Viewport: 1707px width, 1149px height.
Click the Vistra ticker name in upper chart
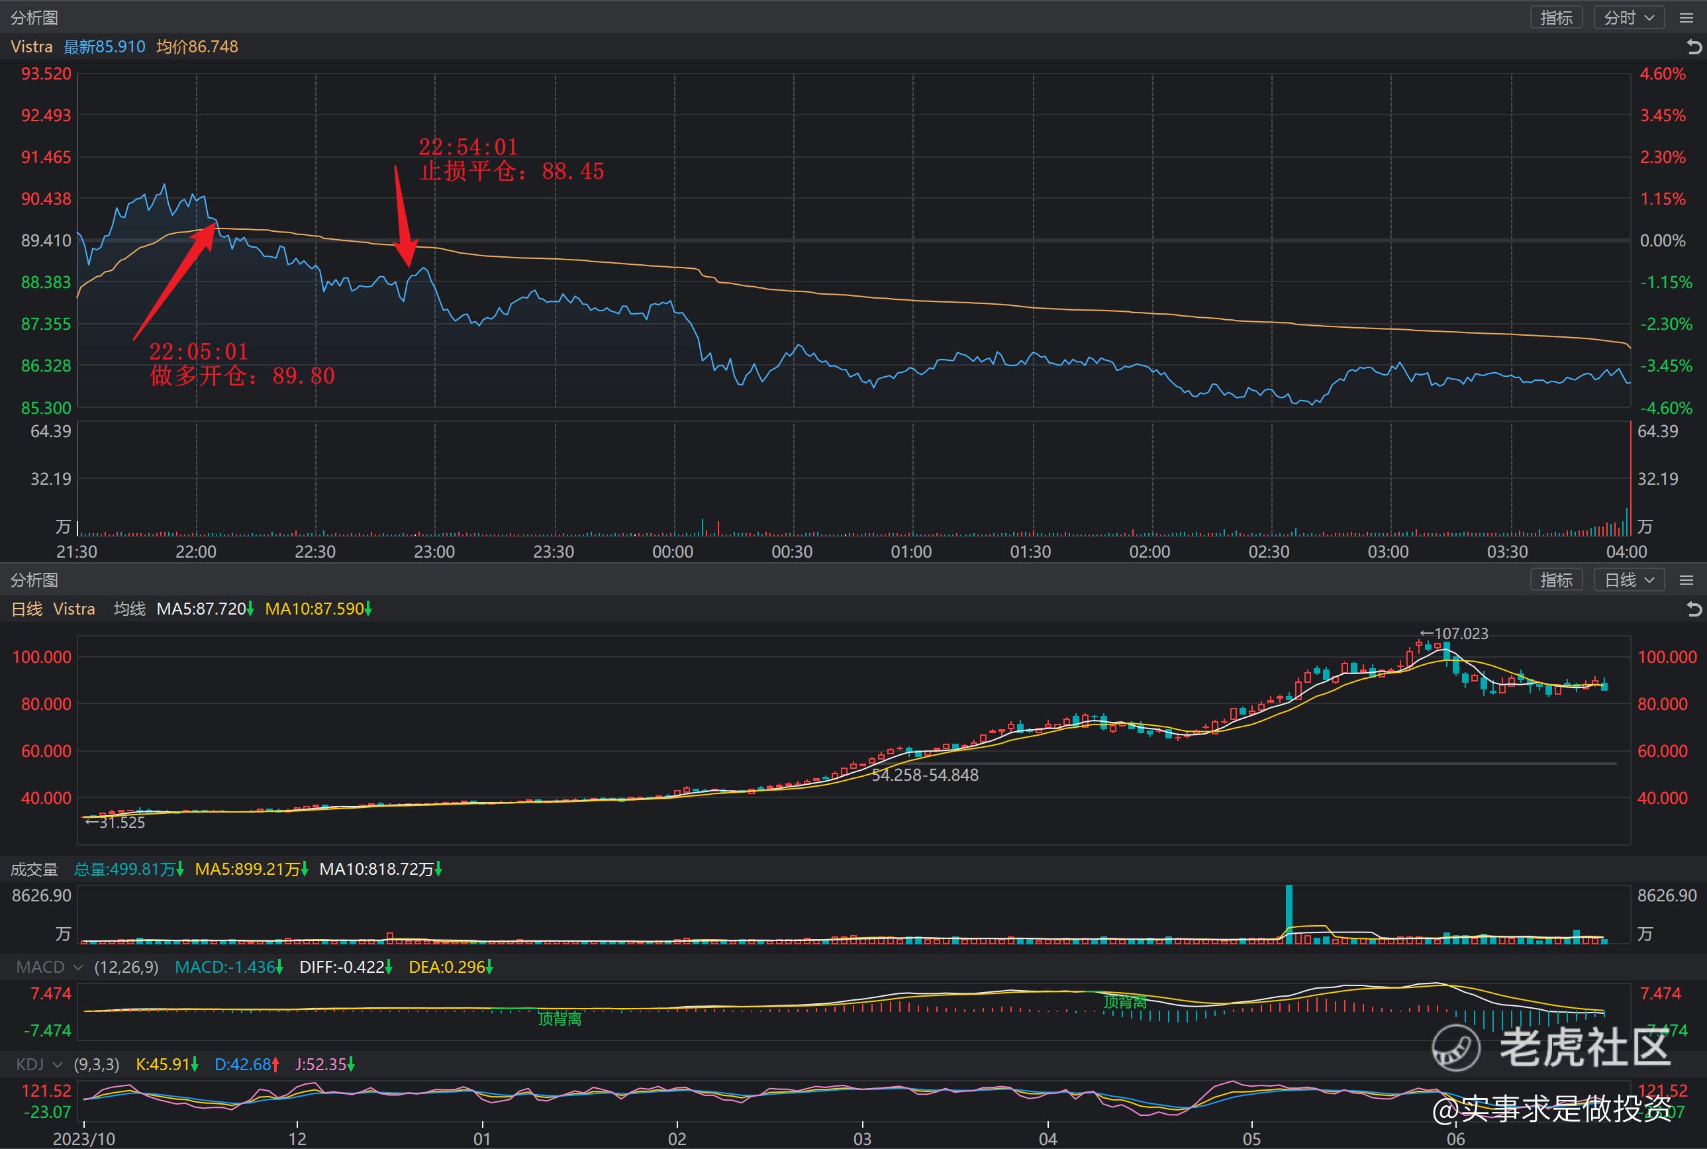[x=32, y=47]
